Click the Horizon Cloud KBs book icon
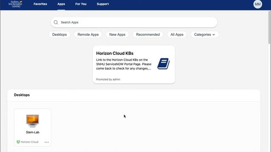271x152 pixels. point(163,64)
